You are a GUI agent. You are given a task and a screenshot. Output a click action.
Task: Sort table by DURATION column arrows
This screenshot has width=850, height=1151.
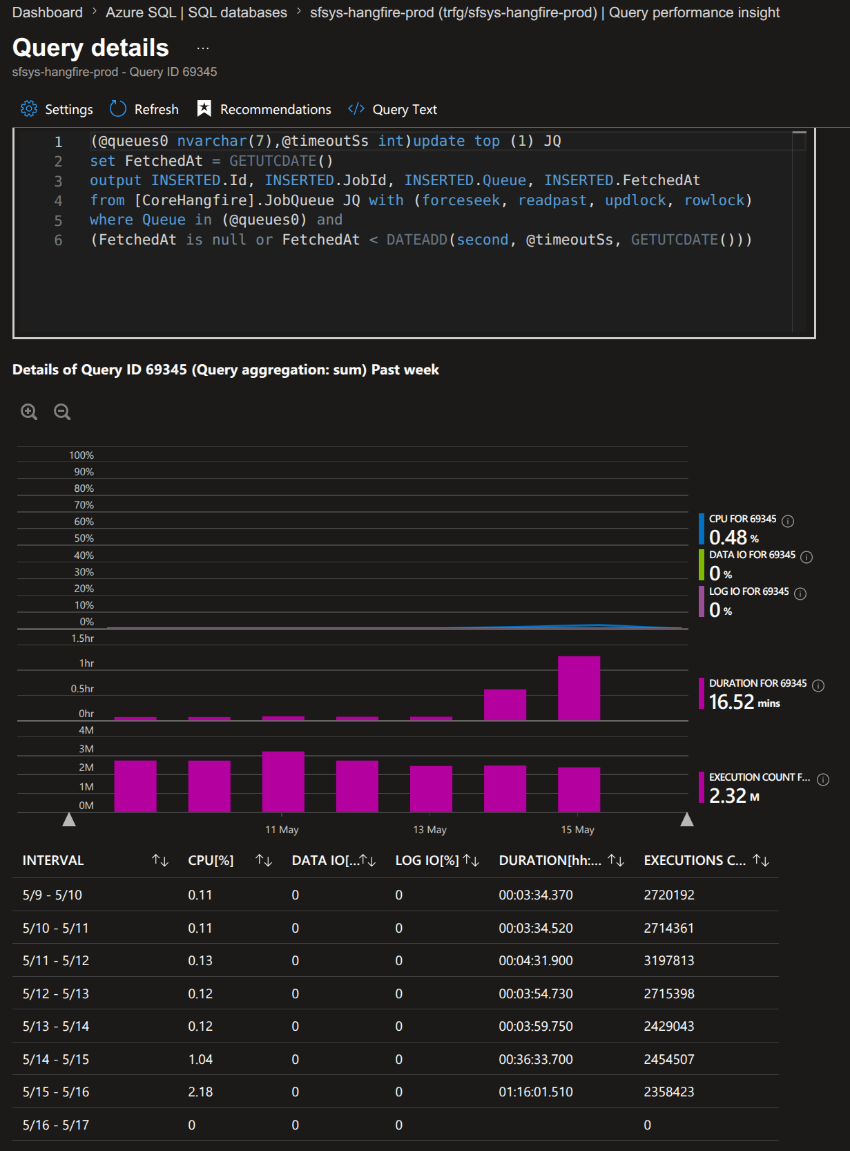pos(616,860)
